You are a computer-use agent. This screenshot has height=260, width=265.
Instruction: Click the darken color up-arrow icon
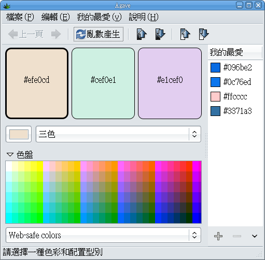(142, 34)
